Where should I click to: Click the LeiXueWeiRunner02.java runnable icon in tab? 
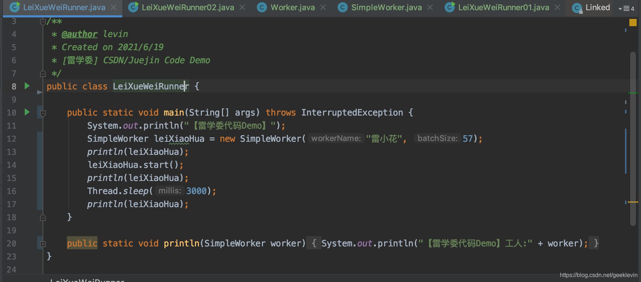point(134,7)
